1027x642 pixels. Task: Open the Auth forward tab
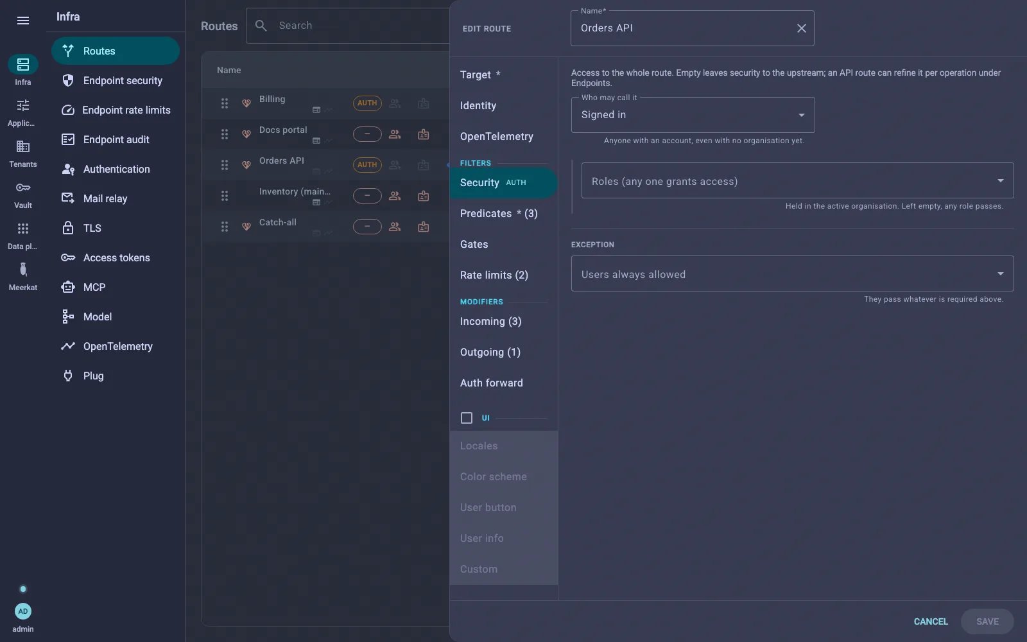coord(503,383)
